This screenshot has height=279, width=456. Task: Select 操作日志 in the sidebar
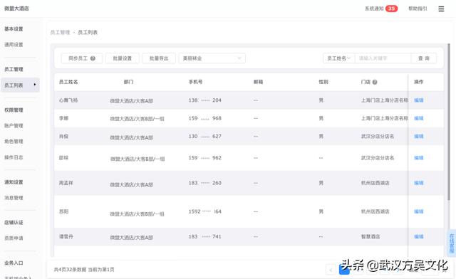tap(14, 157)
